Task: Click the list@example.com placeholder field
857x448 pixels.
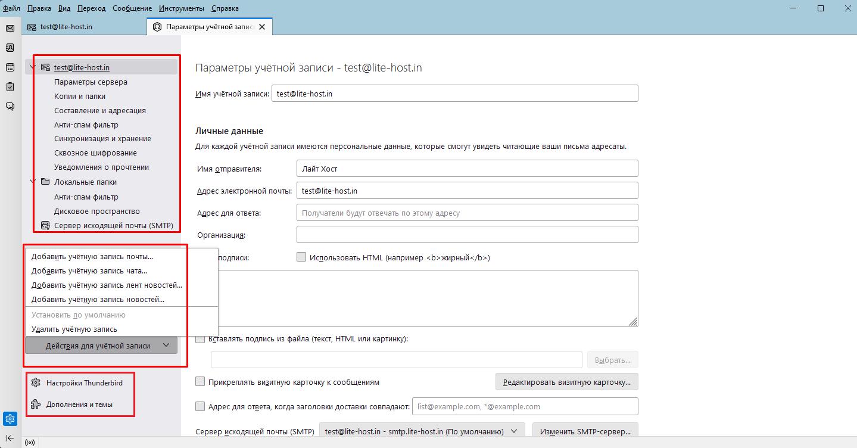Action: pos(525,406)
